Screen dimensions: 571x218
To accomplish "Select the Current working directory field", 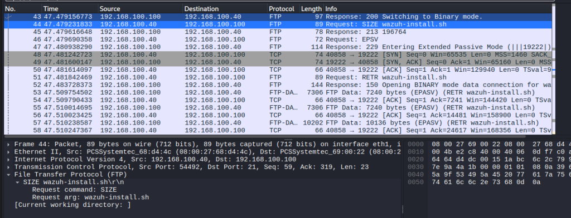I will tap(72, 205).
